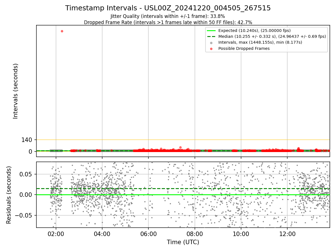Click legend entry 'Expected (10.240s), (25.00000 fps)'
This screenshot has height=252, width=336.
tap(254, 31)
